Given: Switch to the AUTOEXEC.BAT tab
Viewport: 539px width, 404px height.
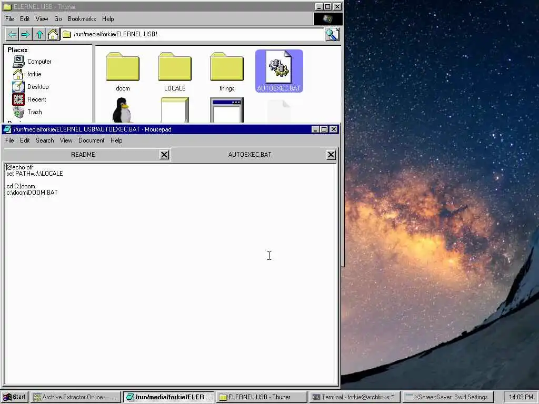Looking at the screenshot, I should (x=249, y=155).
